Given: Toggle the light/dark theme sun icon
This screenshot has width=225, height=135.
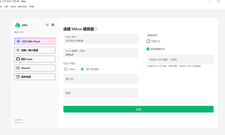Looking at the screenshot, I should (x=47, y=25).
